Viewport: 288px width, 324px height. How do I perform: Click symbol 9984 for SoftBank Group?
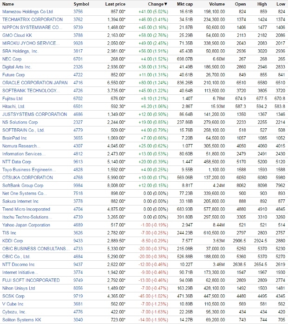click(78, 185)
